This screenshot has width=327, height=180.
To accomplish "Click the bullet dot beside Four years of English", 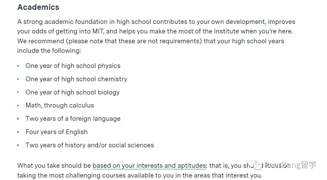I will click(x=18, y=132).
